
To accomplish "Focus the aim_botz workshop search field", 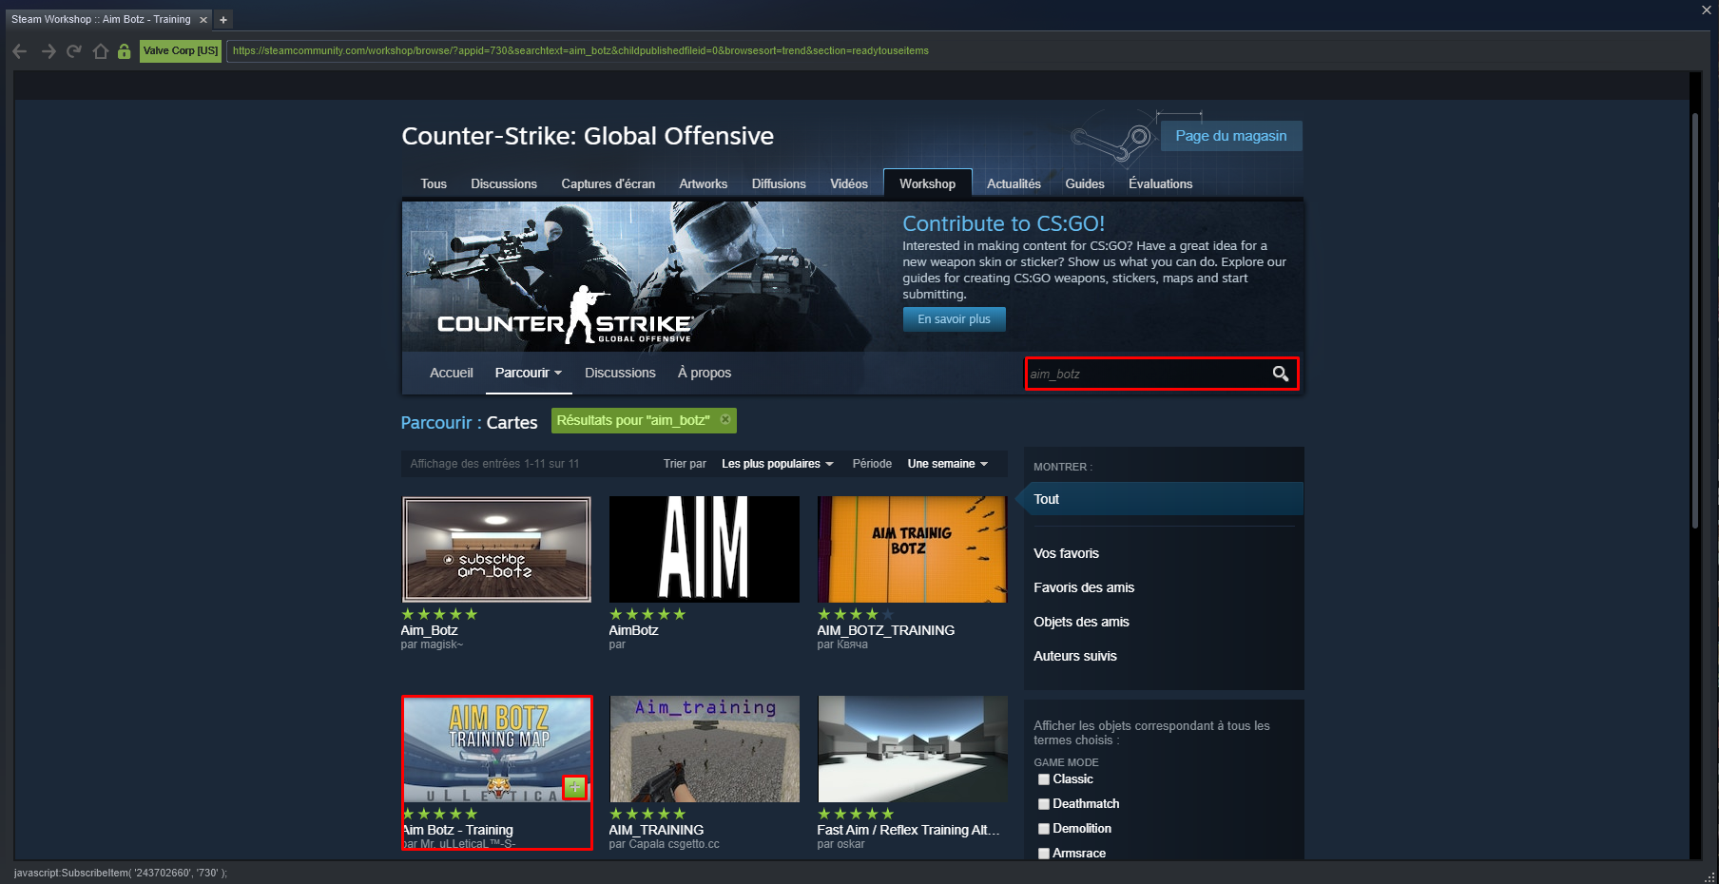I will pos(1146,374).
